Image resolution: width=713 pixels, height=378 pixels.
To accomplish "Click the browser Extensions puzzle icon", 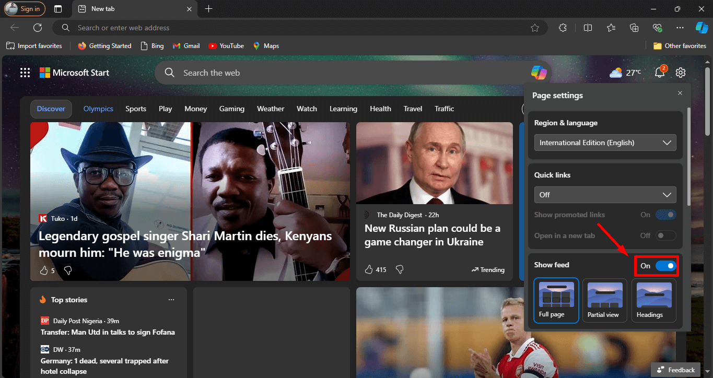I will (x=563, y=28).
